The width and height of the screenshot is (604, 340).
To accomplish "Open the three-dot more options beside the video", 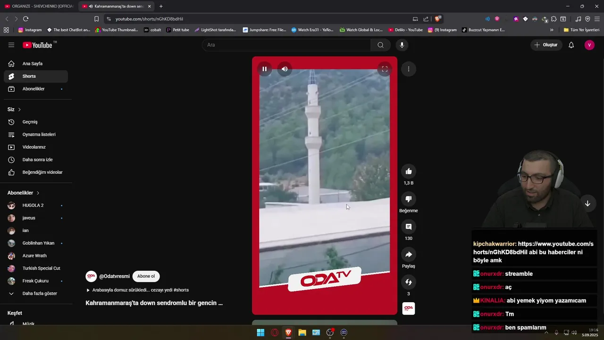I will click(409, 69).
